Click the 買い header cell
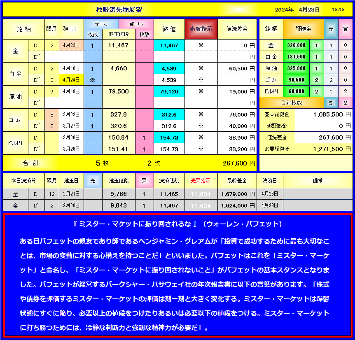This screenshot has width=355, height=340. point(136,24)
